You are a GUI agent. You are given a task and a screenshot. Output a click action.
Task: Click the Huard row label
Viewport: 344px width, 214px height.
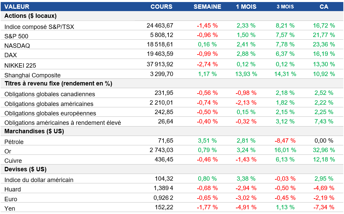13,189
